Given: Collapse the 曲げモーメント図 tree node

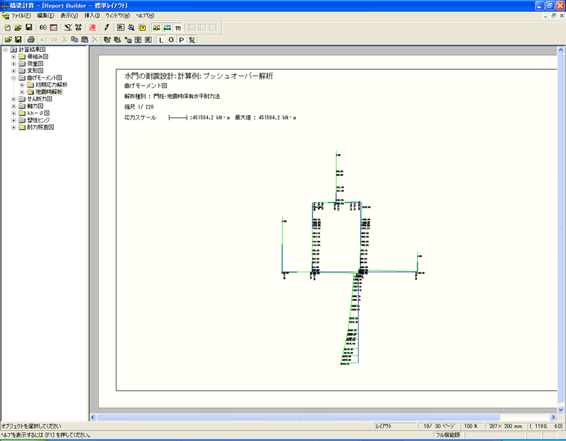Looking at the screenshot, I should pyautogui.click(x=14, y=77).
